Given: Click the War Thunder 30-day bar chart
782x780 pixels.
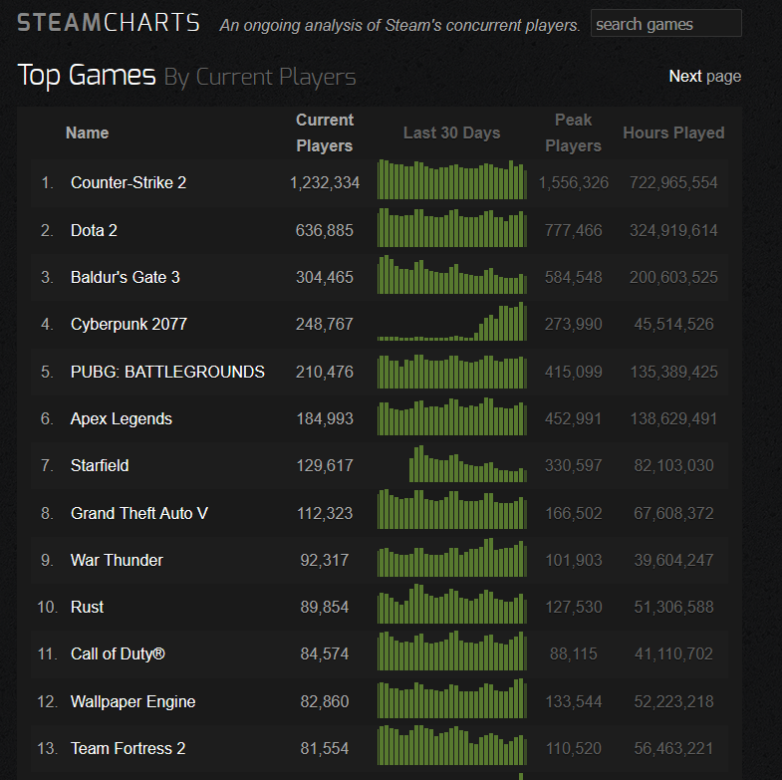Looking at the screenshot, I should pyautogui.click(x=452, y=557).
